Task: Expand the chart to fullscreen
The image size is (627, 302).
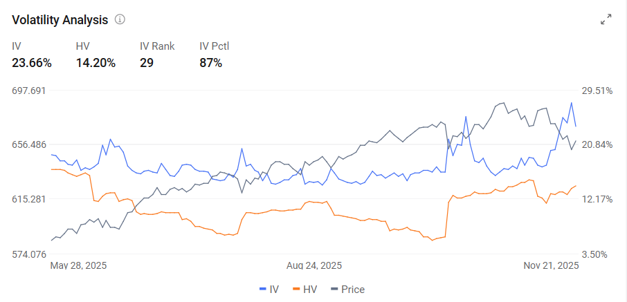Action: pos(606,19)
